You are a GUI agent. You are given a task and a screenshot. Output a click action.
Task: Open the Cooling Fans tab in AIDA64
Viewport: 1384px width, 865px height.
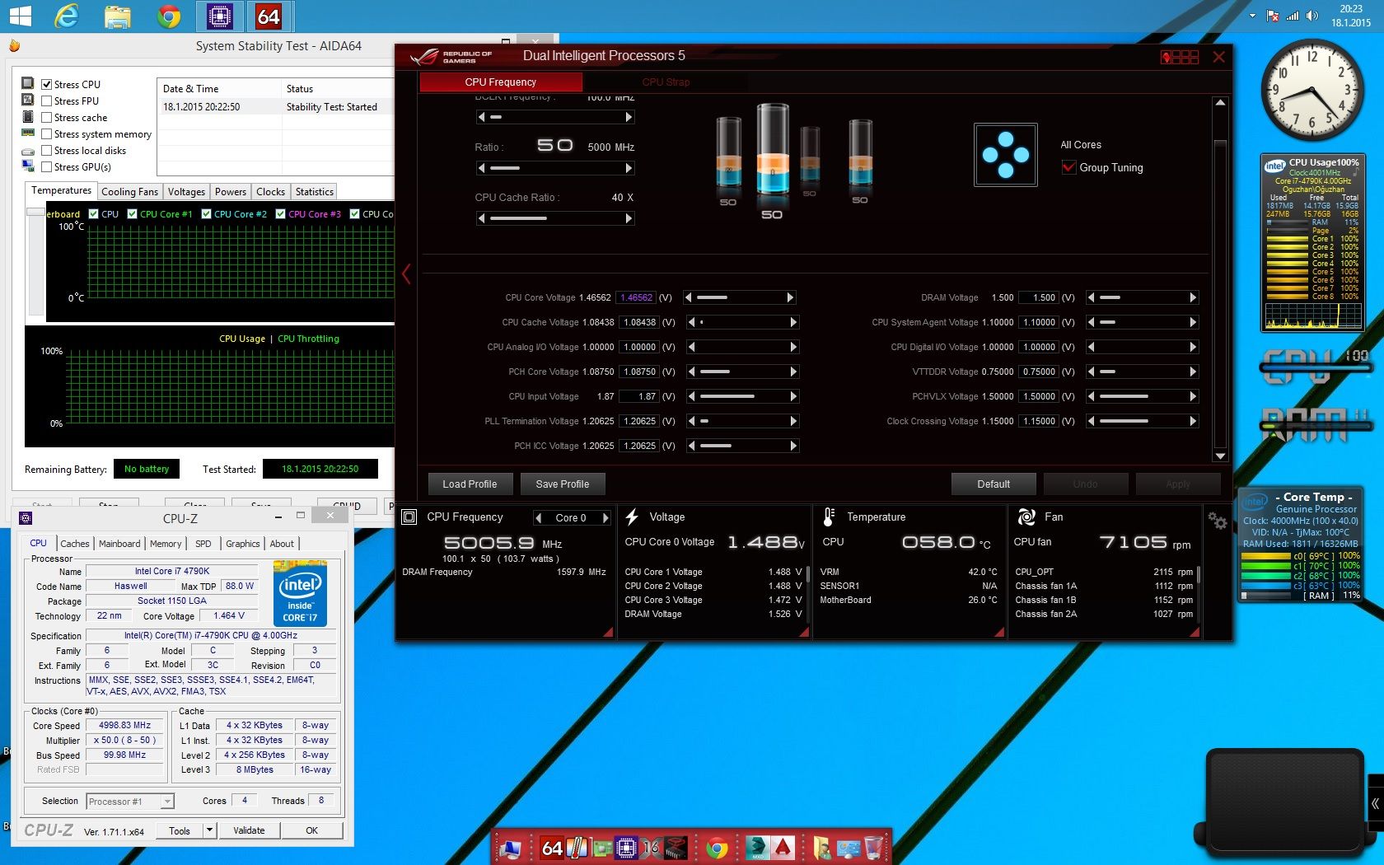tap(129, 192)
